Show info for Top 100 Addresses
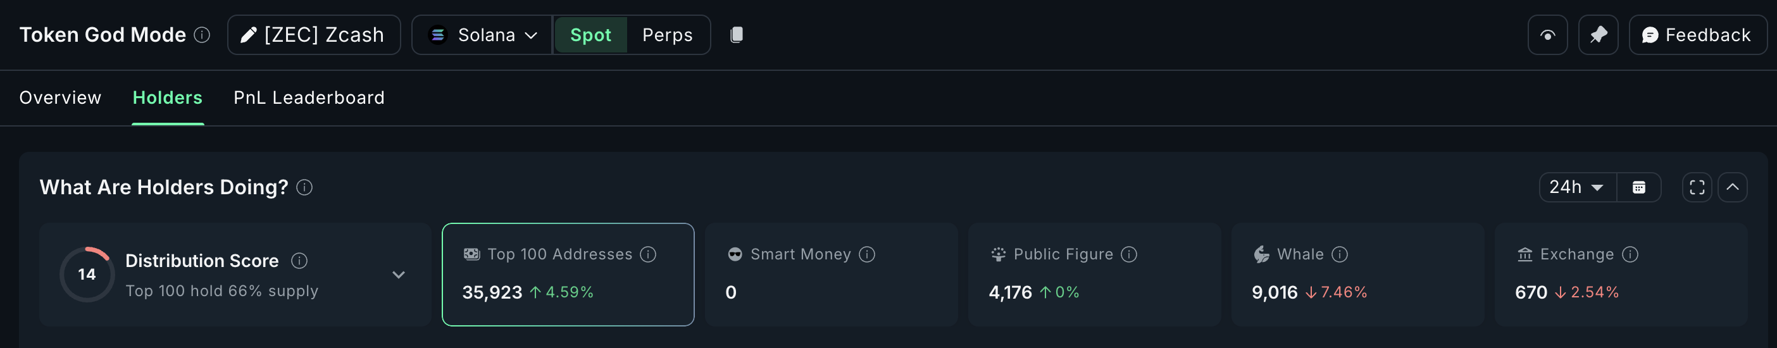Viewport: 1777px width, 348px height. tap(648, 254)
